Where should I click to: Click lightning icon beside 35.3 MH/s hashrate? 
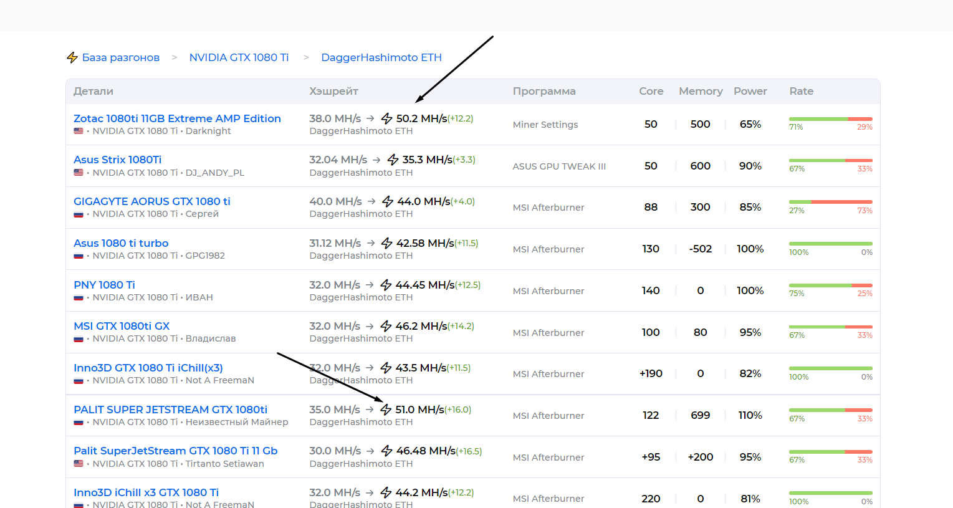coord(393,160)
